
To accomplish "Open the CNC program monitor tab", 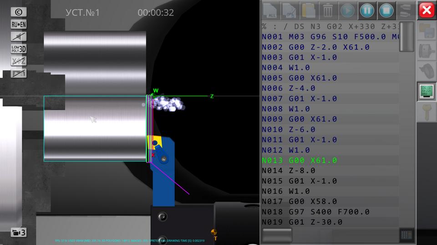I will (x=427, y=92).
